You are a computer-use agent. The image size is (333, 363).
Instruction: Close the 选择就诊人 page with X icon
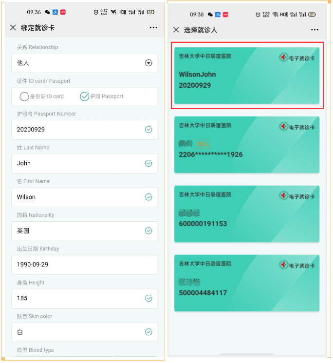176,30
